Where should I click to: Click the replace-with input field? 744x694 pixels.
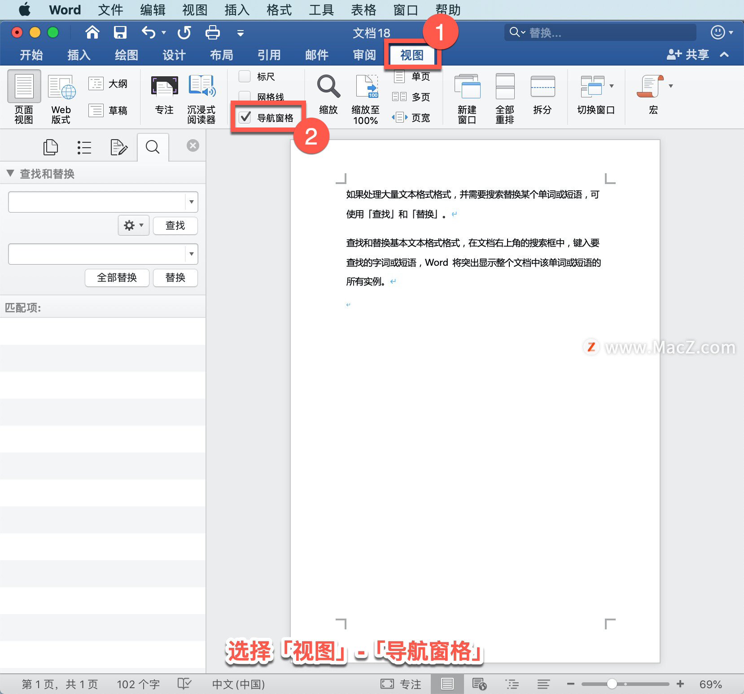(x=96, y=254)
